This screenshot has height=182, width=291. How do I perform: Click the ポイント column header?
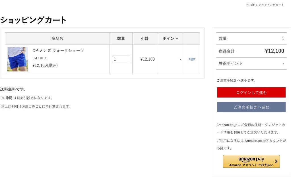pos(170,39)
